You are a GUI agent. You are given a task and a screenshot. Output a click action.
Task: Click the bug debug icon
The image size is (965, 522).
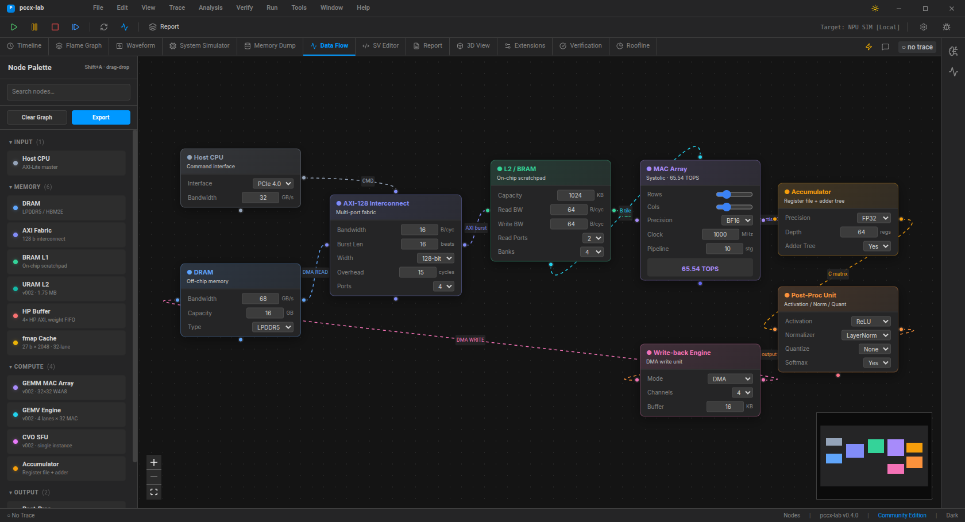pos(947,27)
